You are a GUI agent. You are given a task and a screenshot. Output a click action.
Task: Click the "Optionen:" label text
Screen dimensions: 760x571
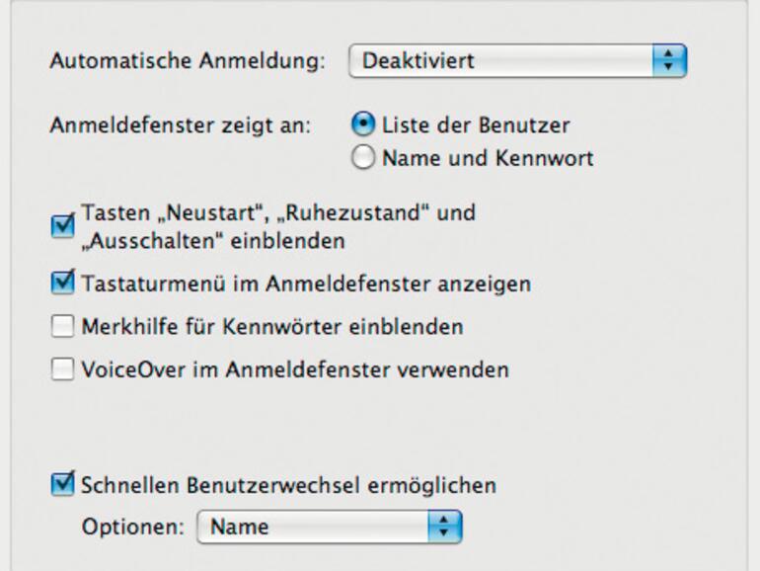(133, 527)
